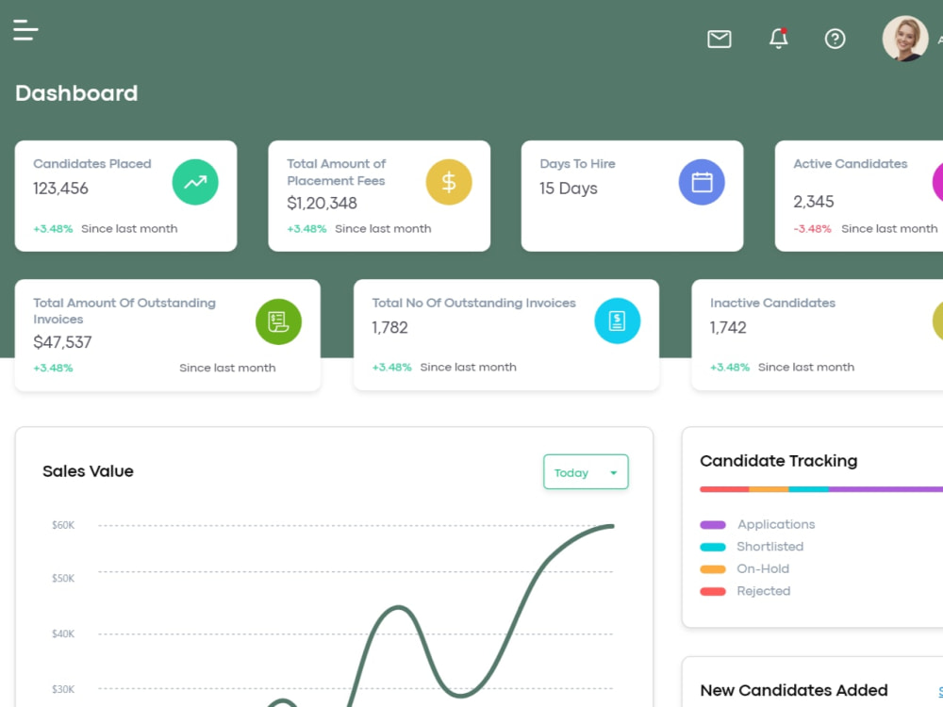Click the orange On-Hold legend swatch

pos(713,569)
